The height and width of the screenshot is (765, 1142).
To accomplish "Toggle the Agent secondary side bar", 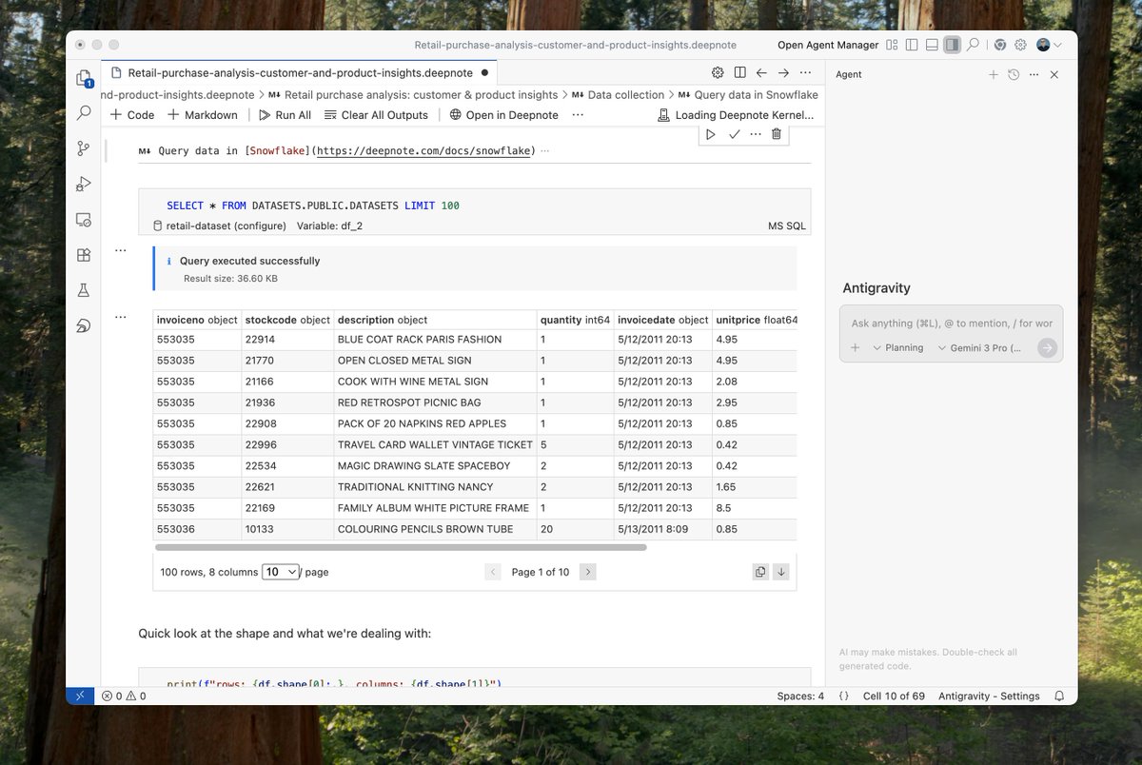I will (953, 45).
